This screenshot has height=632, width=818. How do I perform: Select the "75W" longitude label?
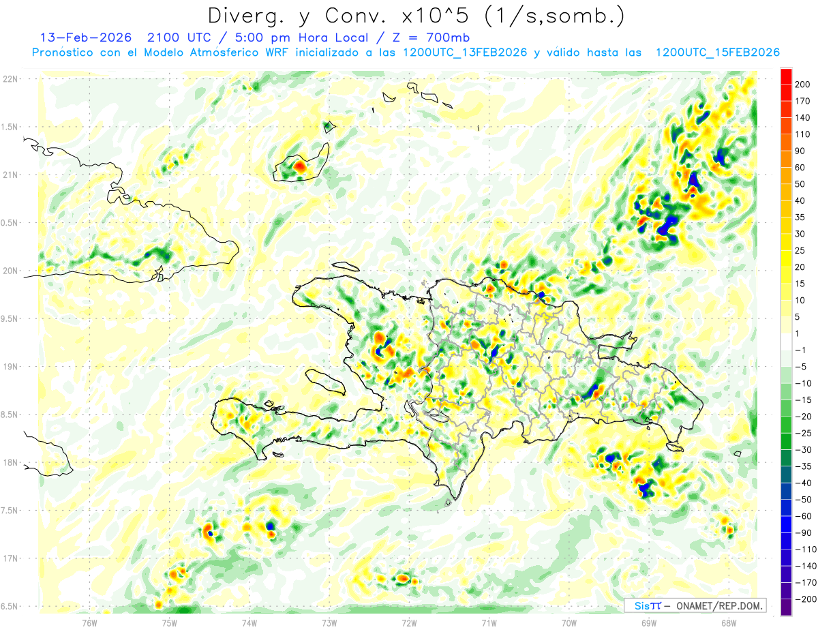pyautogui.click(x=170, y=622)
